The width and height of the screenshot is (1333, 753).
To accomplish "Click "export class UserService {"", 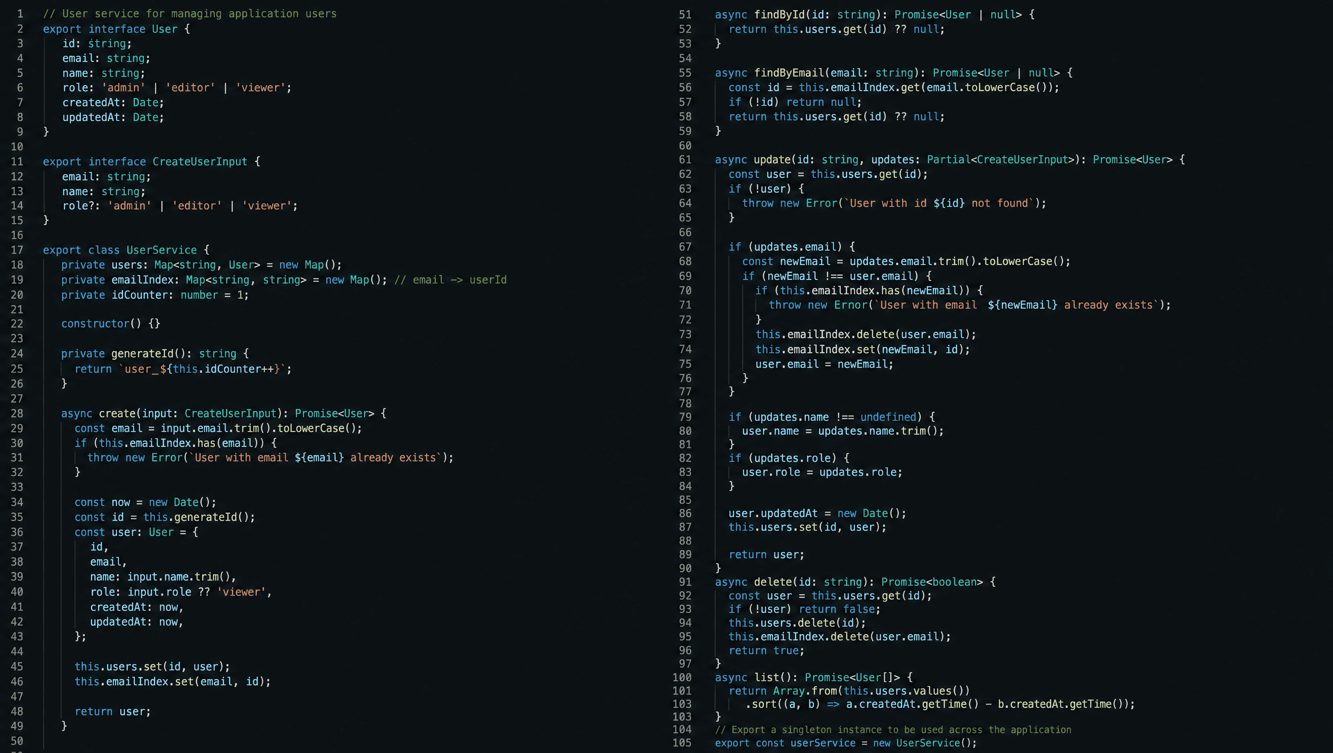I will tap(126, 250).
